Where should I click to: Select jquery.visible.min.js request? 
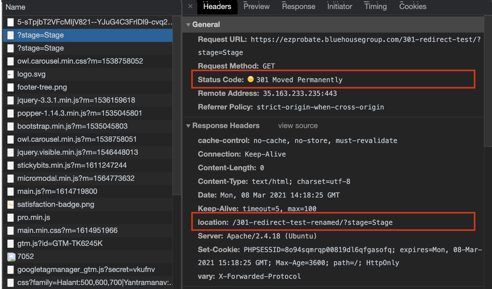coord(88,152)
